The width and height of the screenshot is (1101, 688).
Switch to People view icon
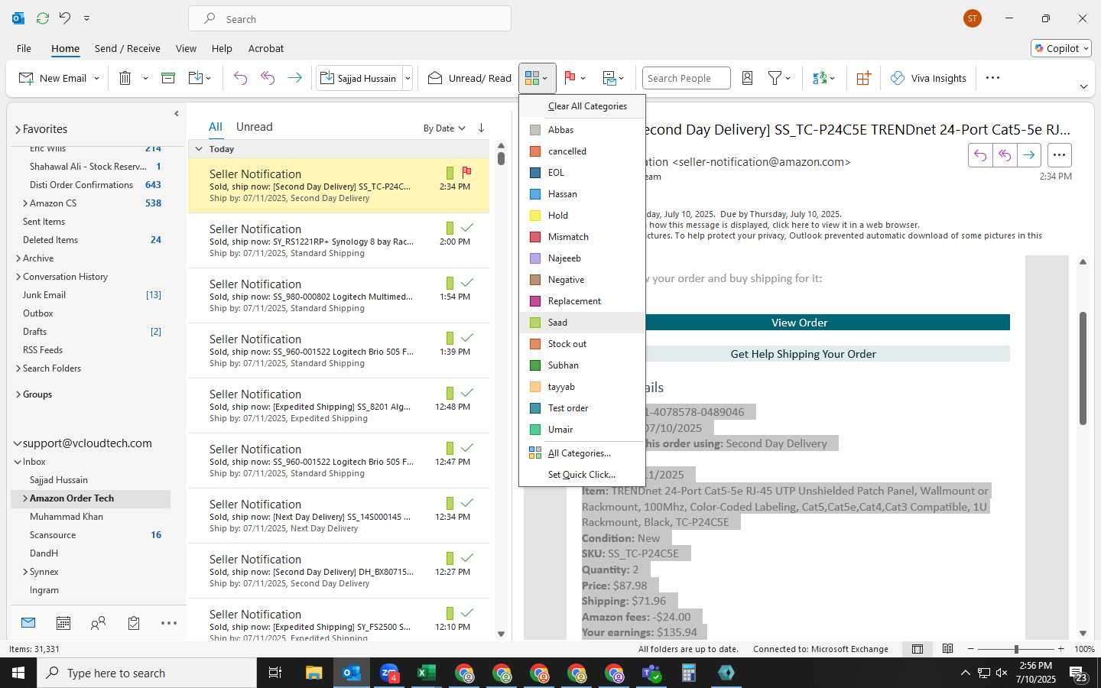click(x=98, y=623)
